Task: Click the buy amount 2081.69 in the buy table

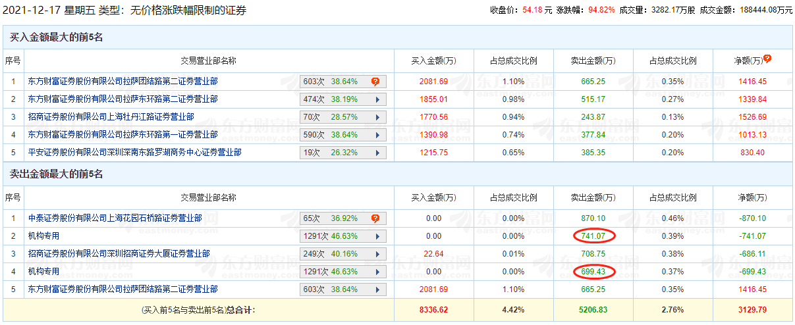Action: point(433,82)
